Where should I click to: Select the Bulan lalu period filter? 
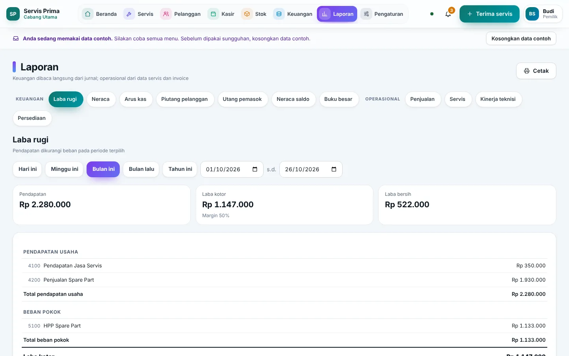141,169
